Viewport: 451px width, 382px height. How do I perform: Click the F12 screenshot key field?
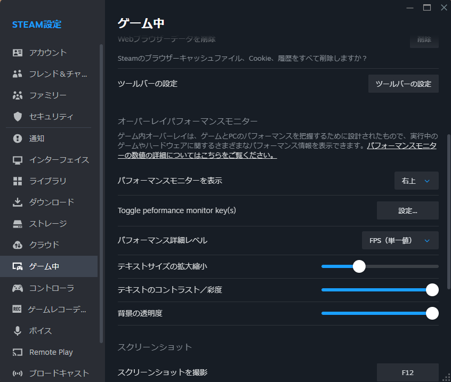(407, 372)
